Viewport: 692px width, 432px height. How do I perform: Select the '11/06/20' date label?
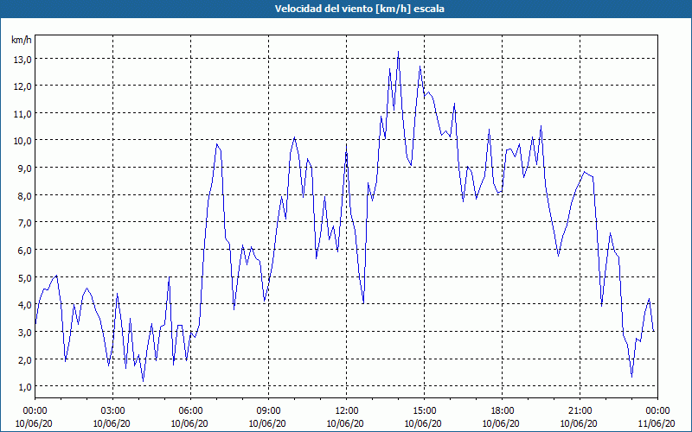click(x=657, y=423)
